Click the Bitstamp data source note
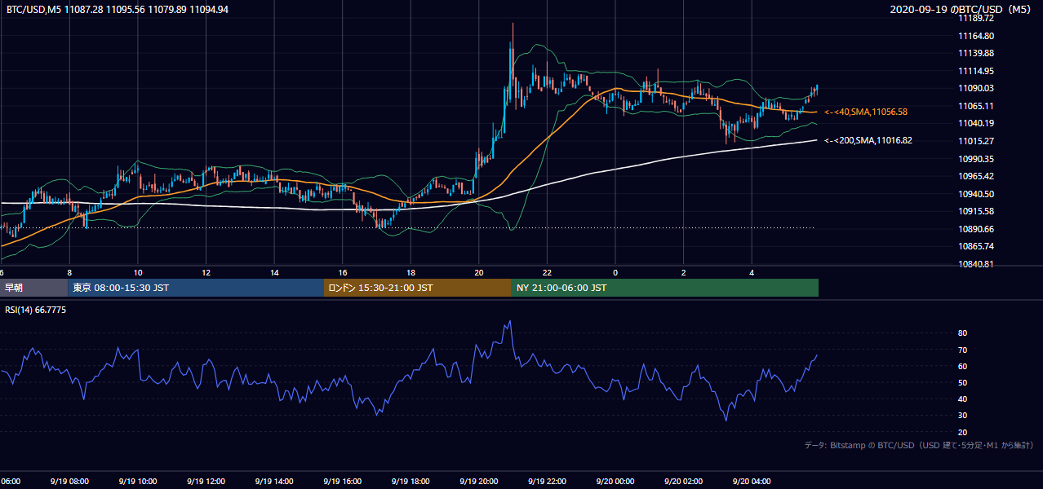This screenshot has height=489, width=1043. point(920,445)
